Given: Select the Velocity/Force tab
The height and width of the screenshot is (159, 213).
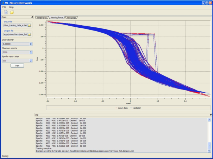Looking at the screenshot, I should coord(56,17).
